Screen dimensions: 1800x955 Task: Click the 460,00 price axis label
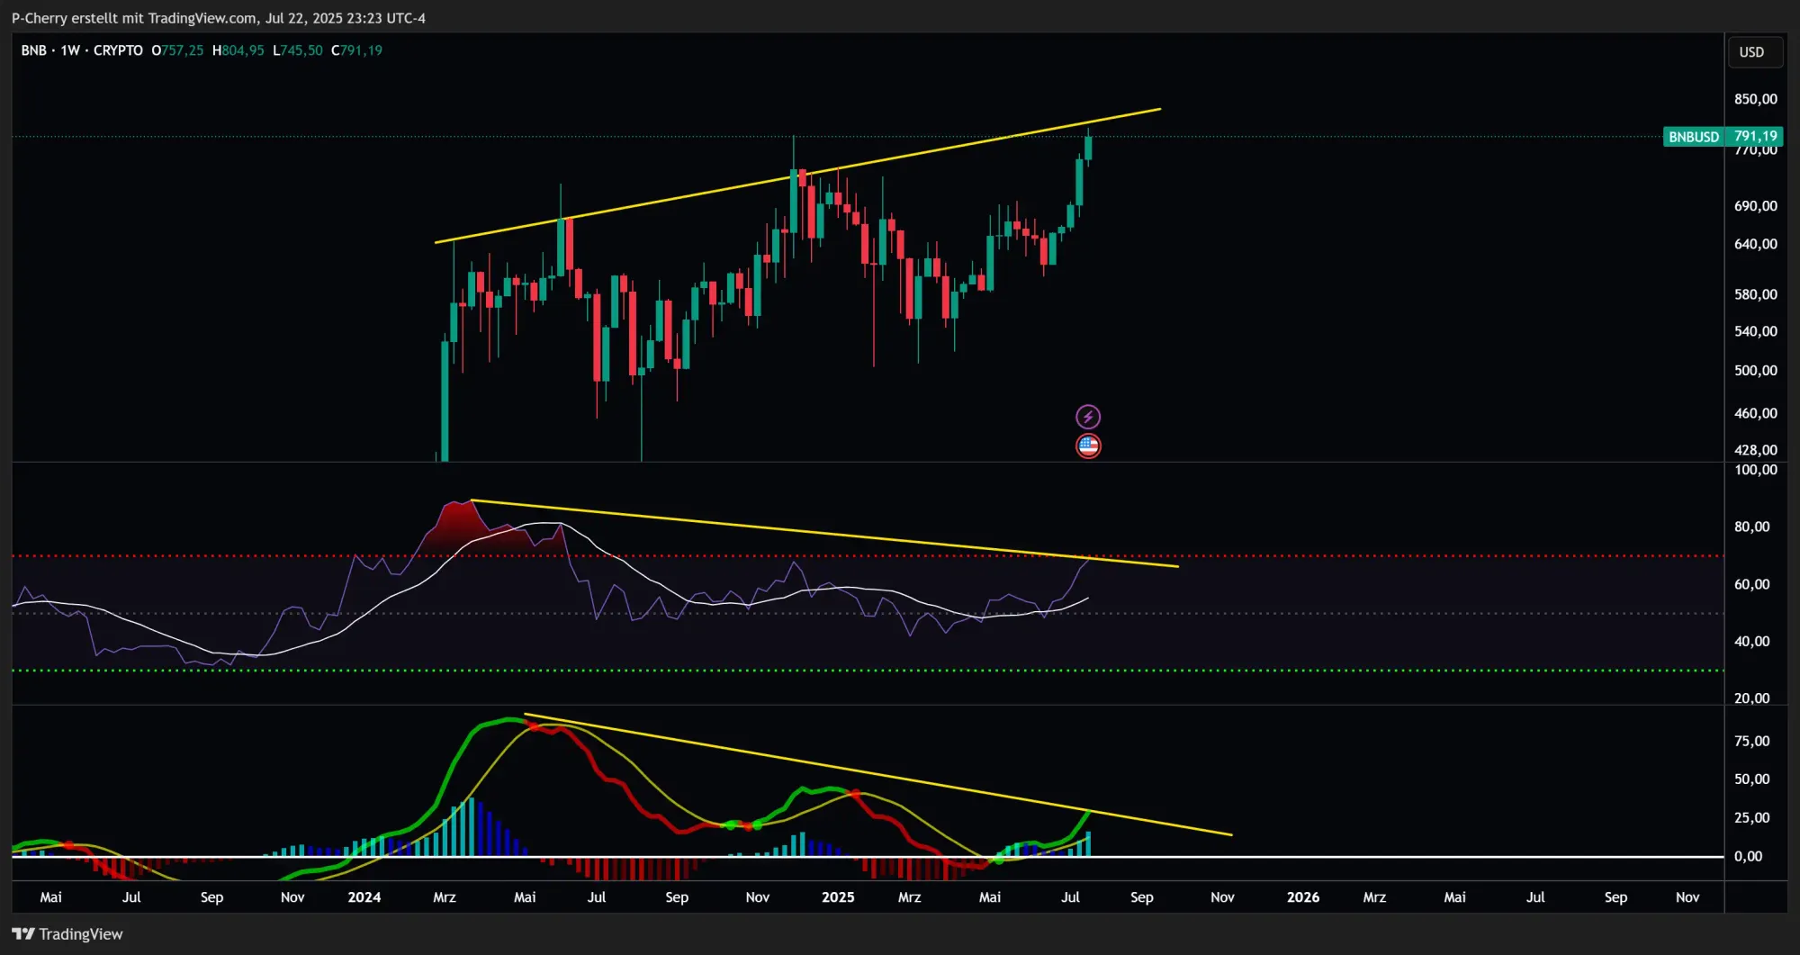click(x=1755, y=413)
